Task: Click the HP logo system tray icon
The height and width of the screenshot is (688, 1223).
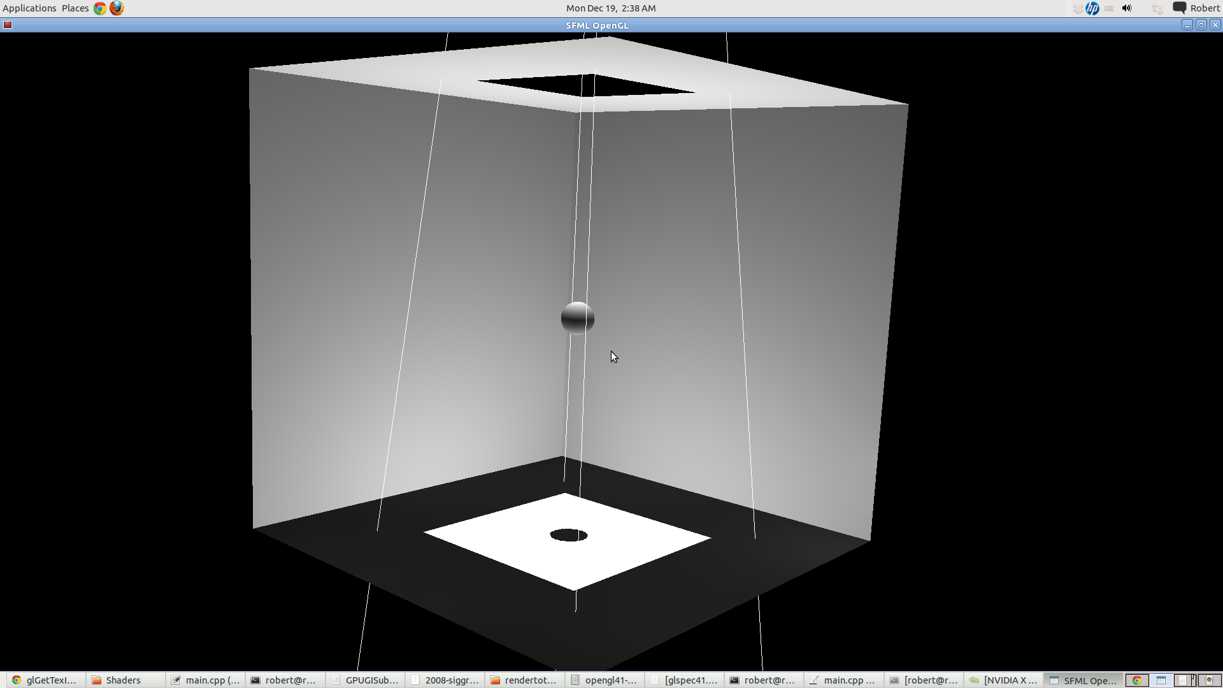Action: coord(1091,8)
